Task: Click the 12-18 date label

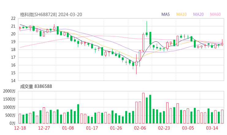Action: tap(20, 128)
